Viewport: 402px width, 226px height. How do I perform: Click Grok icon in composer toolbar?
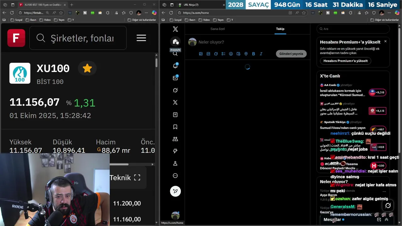point(216,54)
